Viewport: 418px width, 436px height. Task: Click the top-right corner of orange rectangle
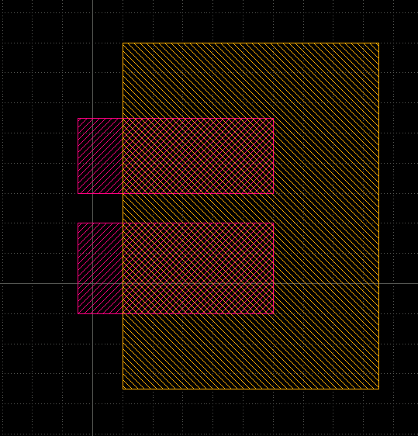click(x=378, y=43)
